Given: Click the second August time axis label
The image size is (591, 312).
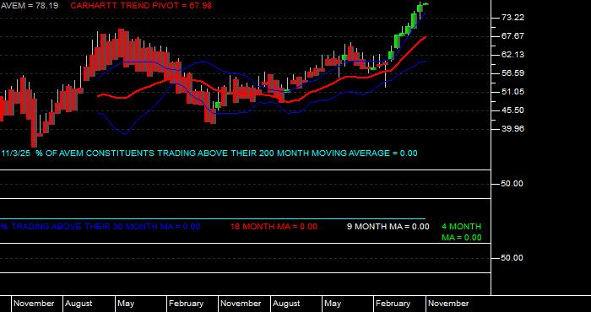Looking at the screenshot, I should [286, 304].
